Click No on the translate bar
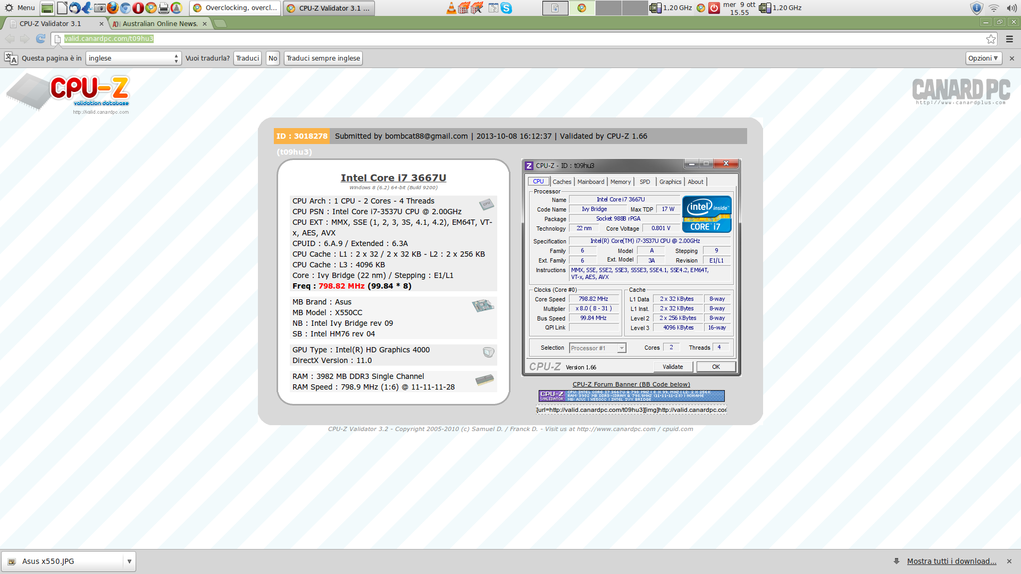The width and height of the screenshot is (1021, 574). (x=273, y=58)
